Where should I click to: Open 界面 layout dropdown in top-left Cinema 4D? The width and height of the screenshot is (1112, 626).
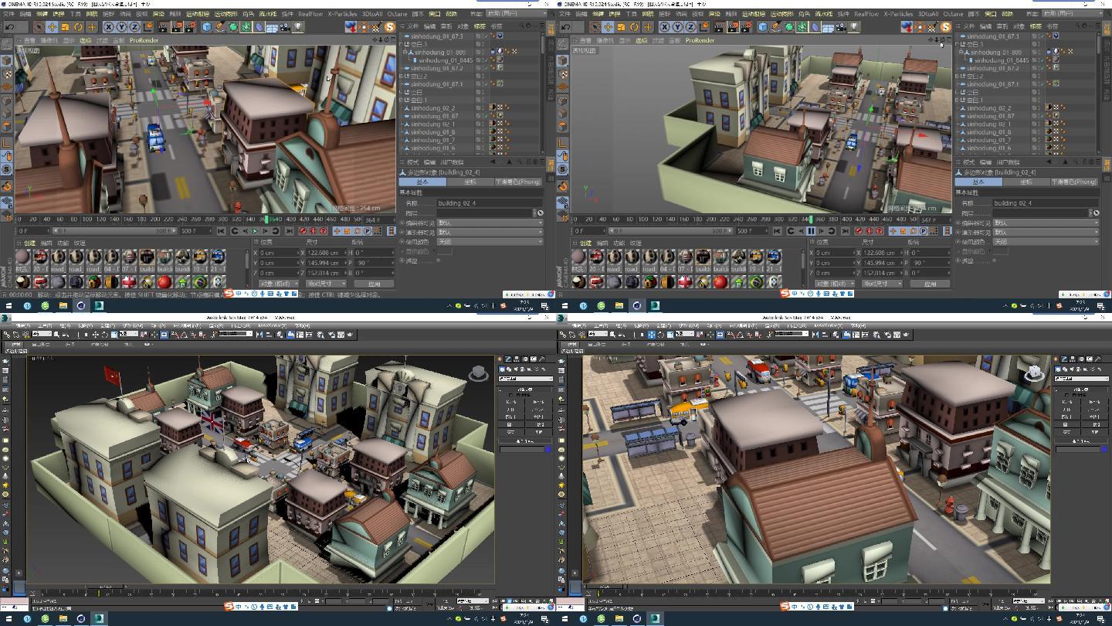point(515,14)
